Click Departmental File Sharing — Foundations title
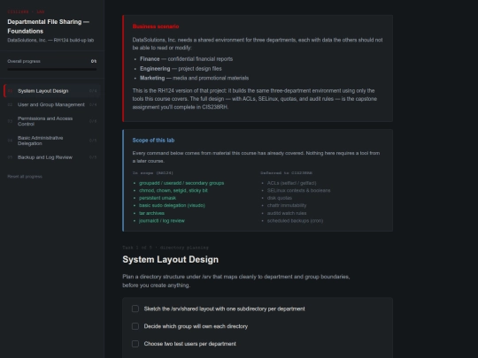 [48, 27]
